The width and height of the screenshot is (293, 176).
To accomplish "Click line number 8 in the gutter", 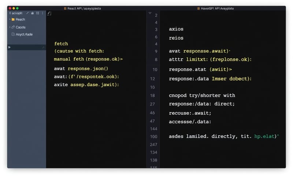I will point(156,60).
